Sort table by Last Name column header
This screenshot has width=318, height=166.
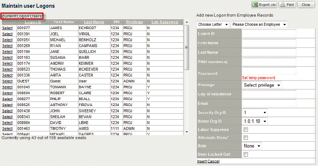pos(94,22)
